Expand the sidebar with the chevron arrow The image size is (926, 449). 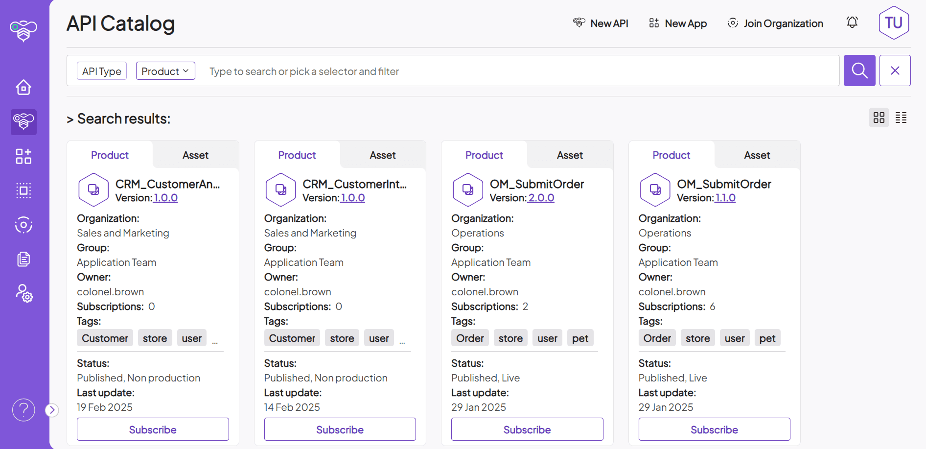pos(51,410)
